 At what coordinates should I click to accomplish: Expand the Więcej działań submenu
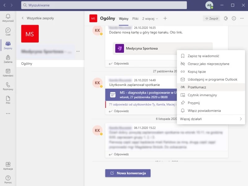[x=211, y=119]
